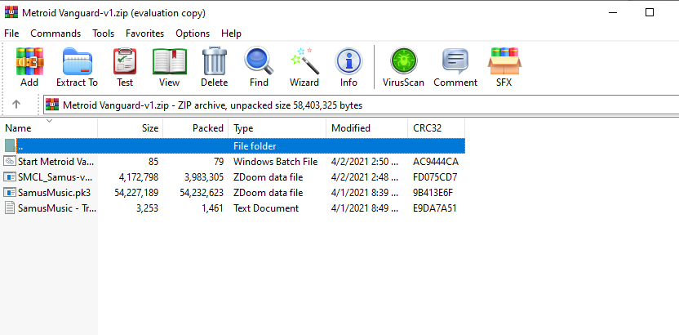Click the SFX archive conversion icon
The image size is (679, 335).
(x=504, y=61)
